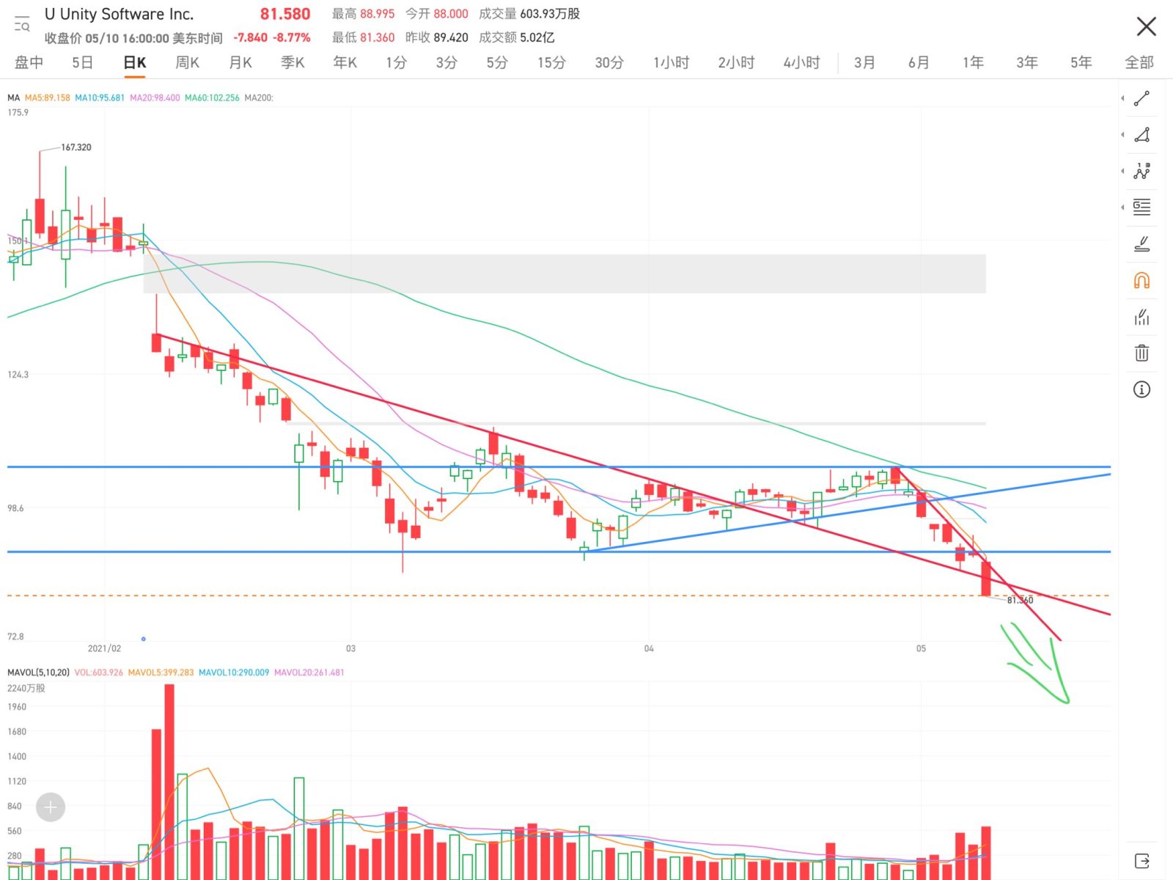This screenshot has width=1173, height=880.
Task: Select the 日K daily candlestick tab
Action: click(135, 63)
